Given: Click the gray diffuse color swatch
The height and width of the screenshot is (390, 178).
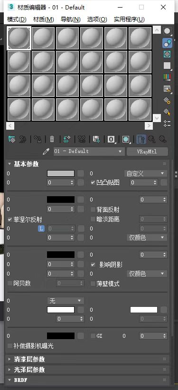Looking at the screenshot, I should click(61, 173).
